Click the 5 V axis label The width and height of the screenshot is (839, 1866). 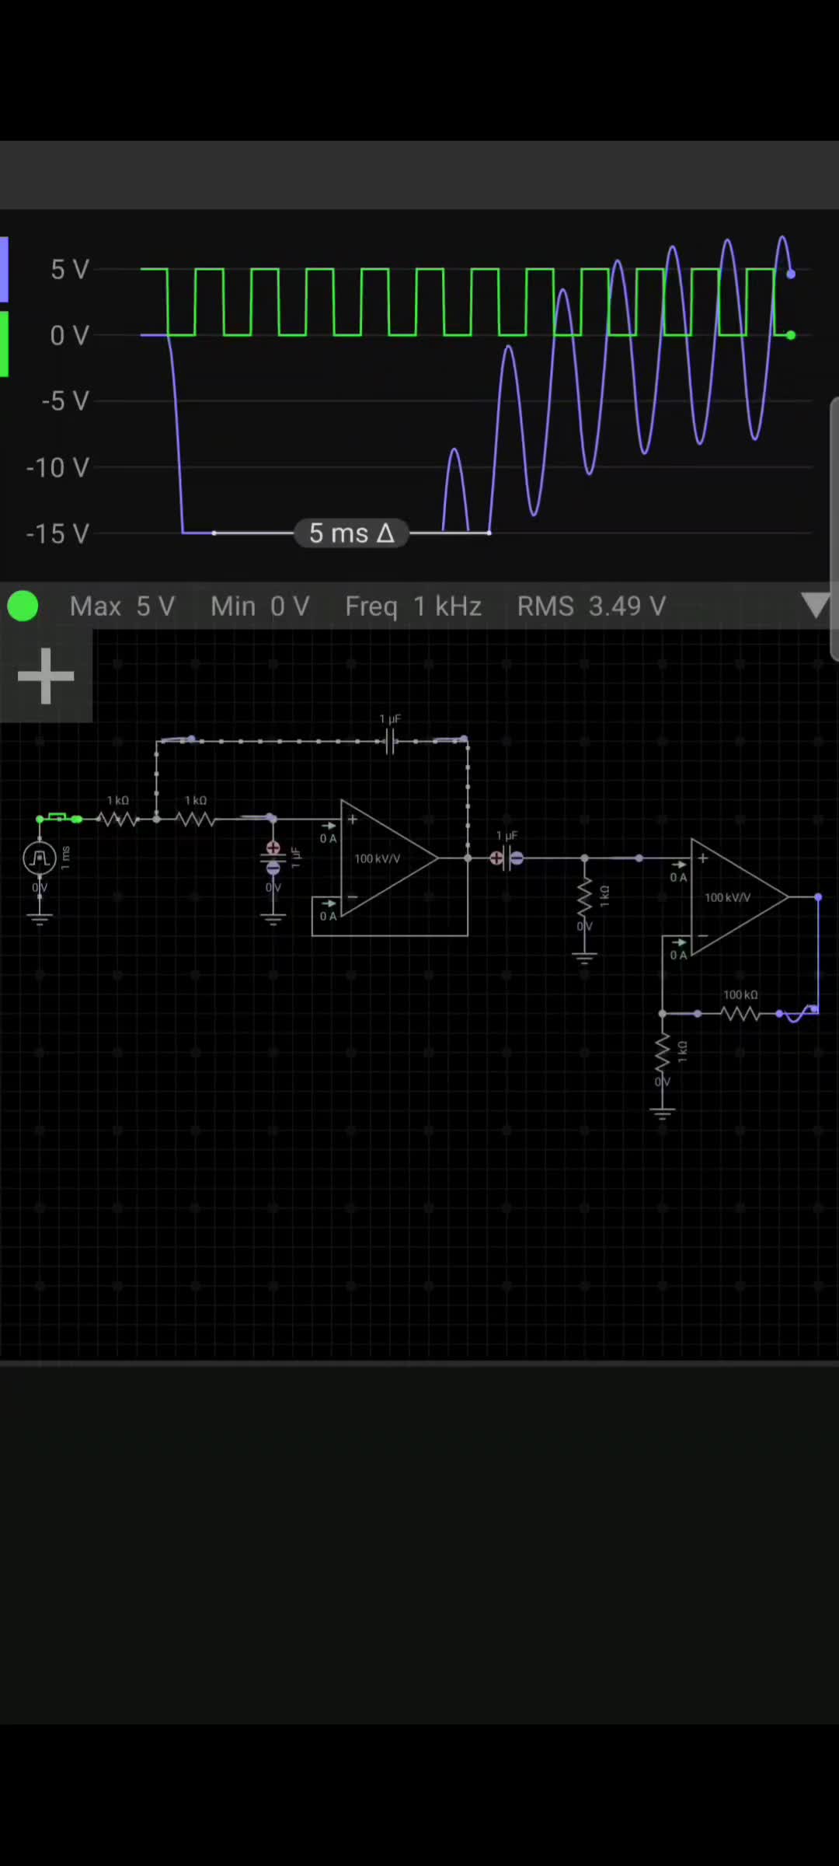pos(70,270)
